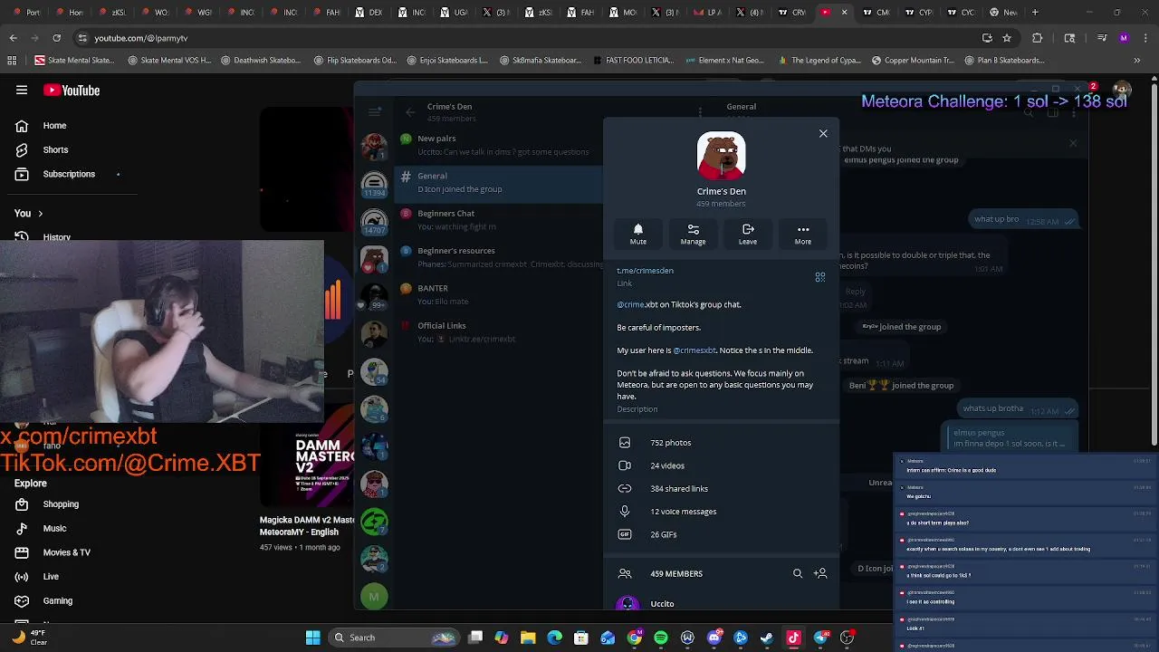Open a new browser tab
The image size is (1159, 652).
click(x=1035, y=12)
